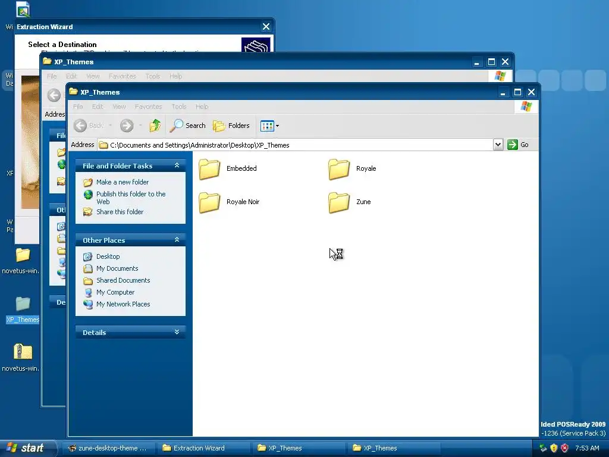Minimize the front XP_Themes window
This screenshot has width=609, height=457.
503,92
